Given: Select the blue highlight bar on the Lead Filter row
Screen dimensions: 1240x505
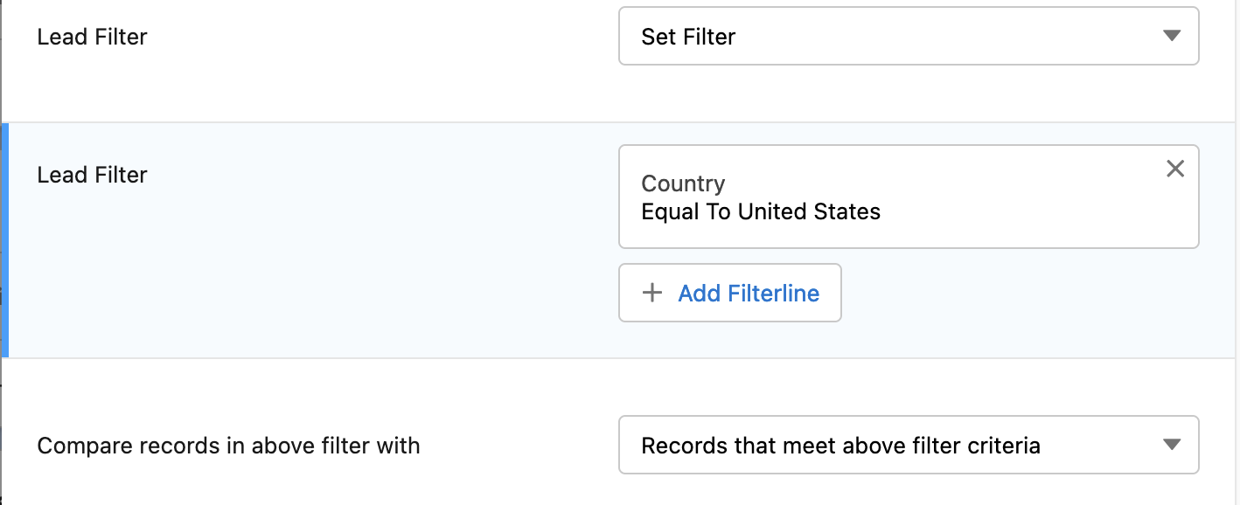Looking at the screenshot, I should (4, 240).
